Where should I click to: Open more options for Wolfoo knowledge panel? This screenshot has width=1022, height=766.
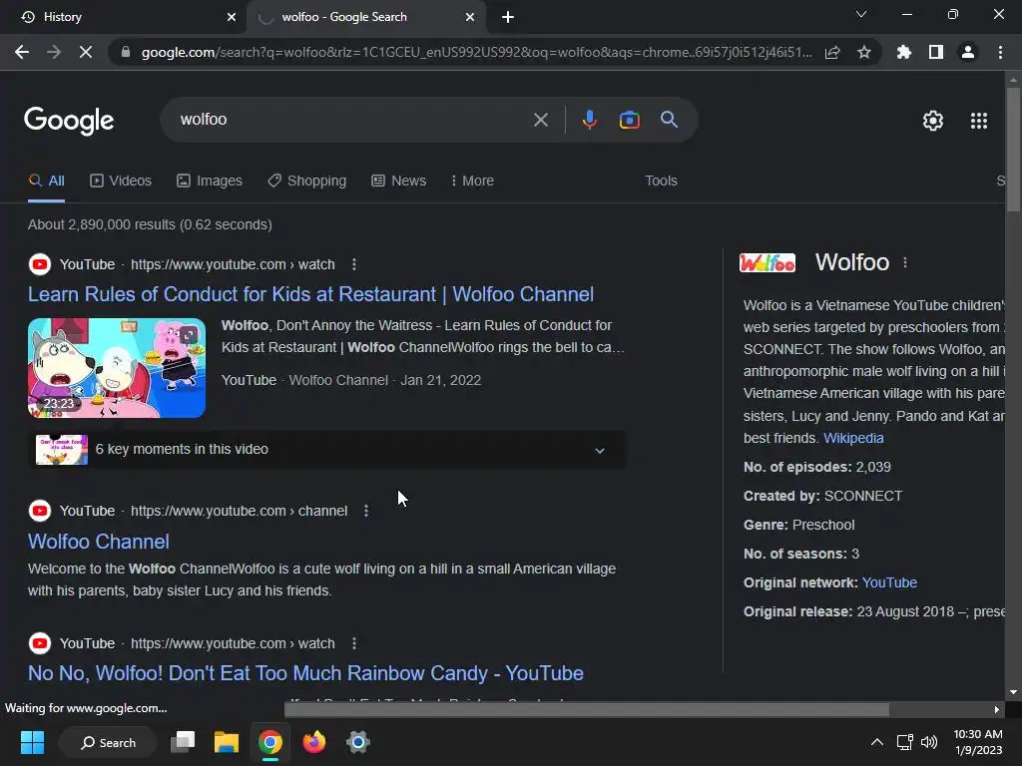(x=904, y=262)
